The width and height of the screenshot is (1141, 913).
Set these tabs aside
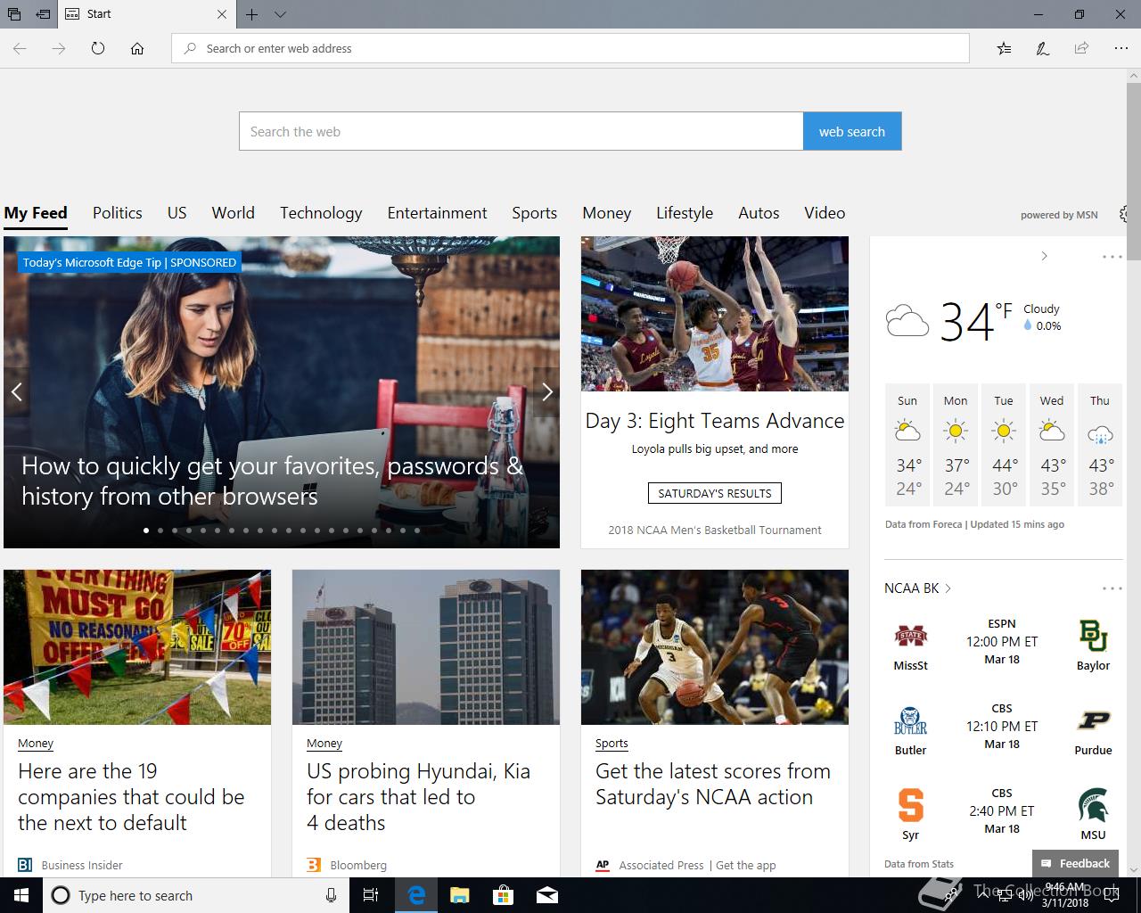pos(43,14)
